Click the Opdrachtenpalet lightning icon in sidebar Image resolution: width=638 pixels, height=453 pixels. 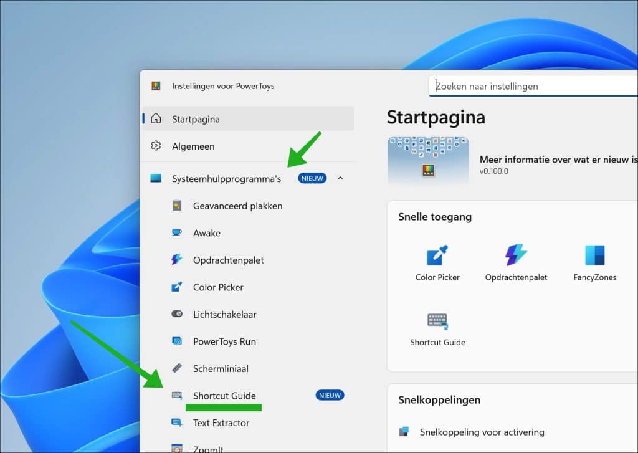tap(176, 259)
